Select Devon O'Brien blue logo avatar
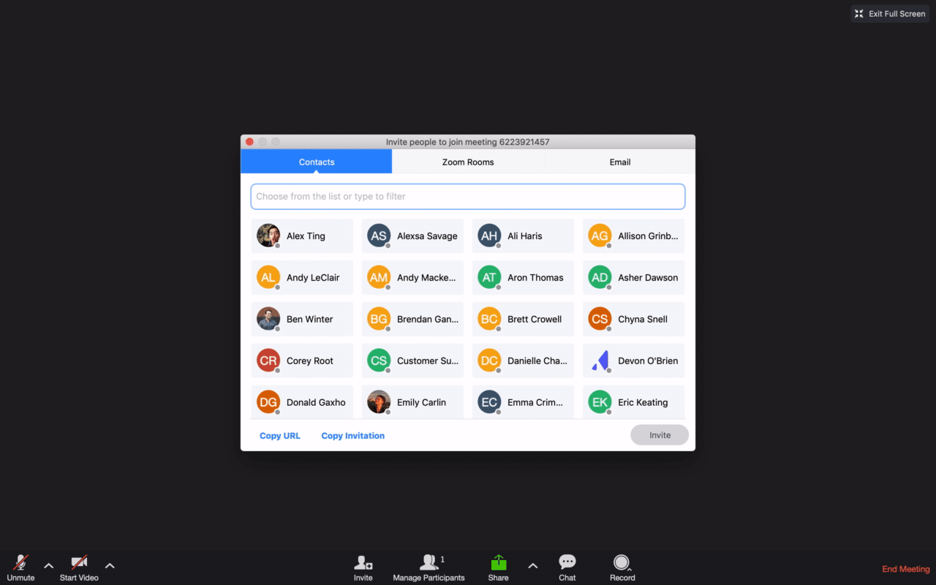This screenshot has height=585, width=936. (x=600, y=361)
